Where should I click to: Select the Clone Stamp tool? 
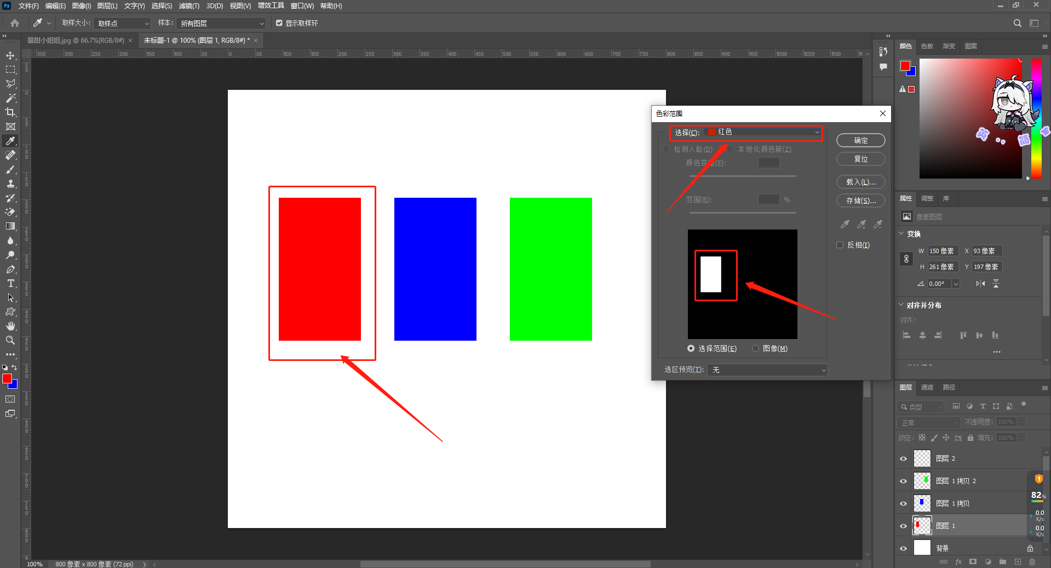[10, 183]
